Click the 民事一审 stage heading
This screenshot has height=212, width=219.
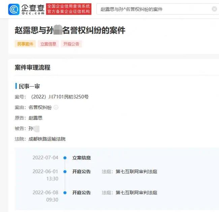coord(29,86)
